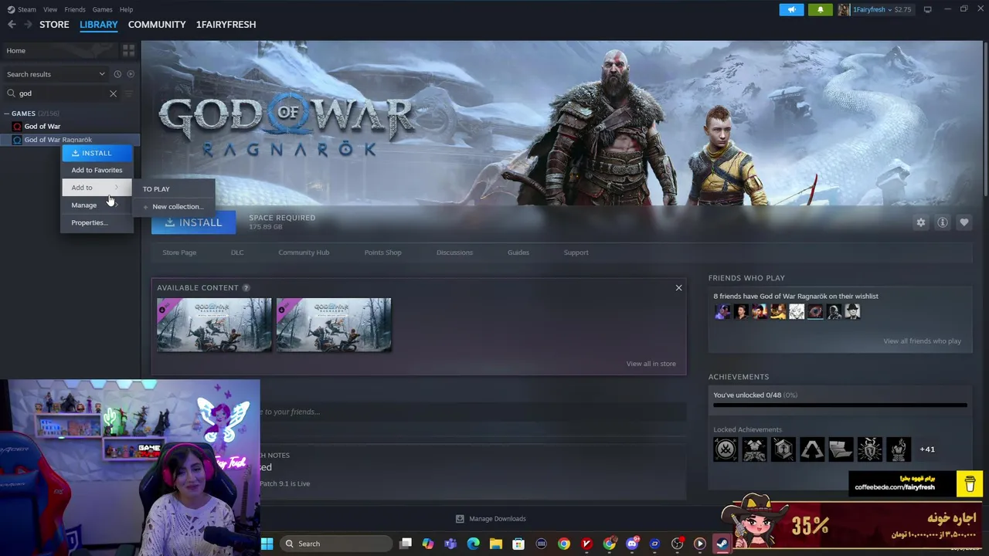Open File Explorer from taskbar

point(496,544)
